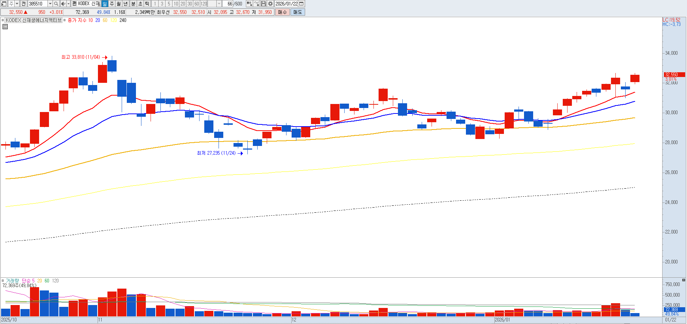687x324 pixels.
Task: Click the magnifier stock search icon
Action: pyautogui.click(x=56, y=4)
